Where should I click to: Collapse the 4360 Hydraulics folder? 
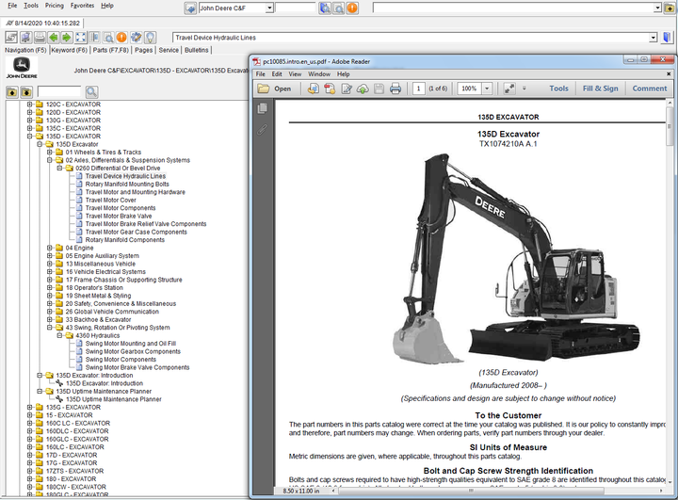point(59,335)
